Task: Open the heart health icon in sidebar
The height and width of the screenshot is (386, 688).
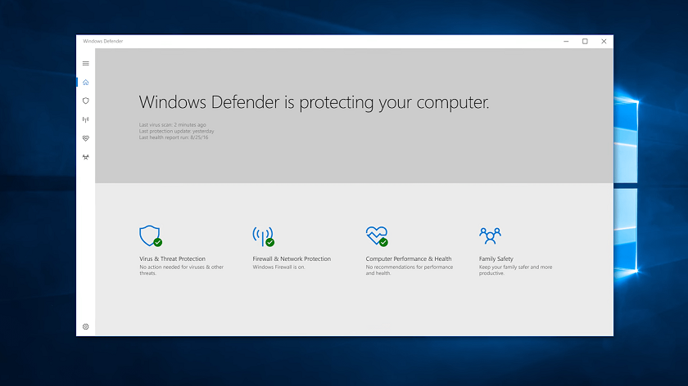Action: pyautogui.click(x=85, y=138)
